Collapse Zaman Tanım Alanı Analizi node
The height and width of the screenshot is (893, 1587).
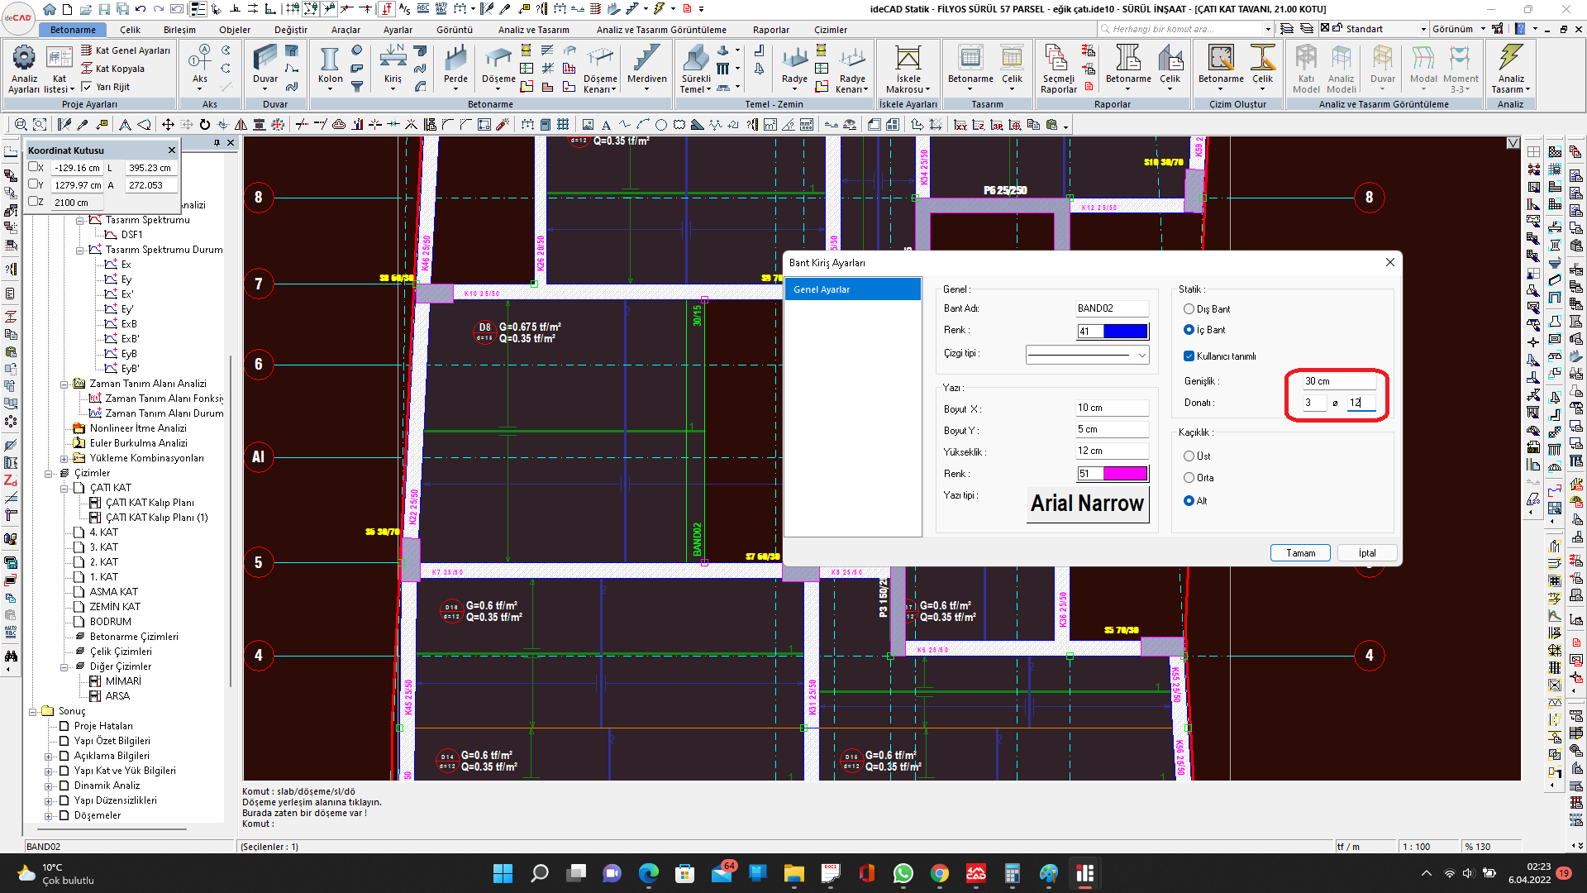[x=64, y=384]
